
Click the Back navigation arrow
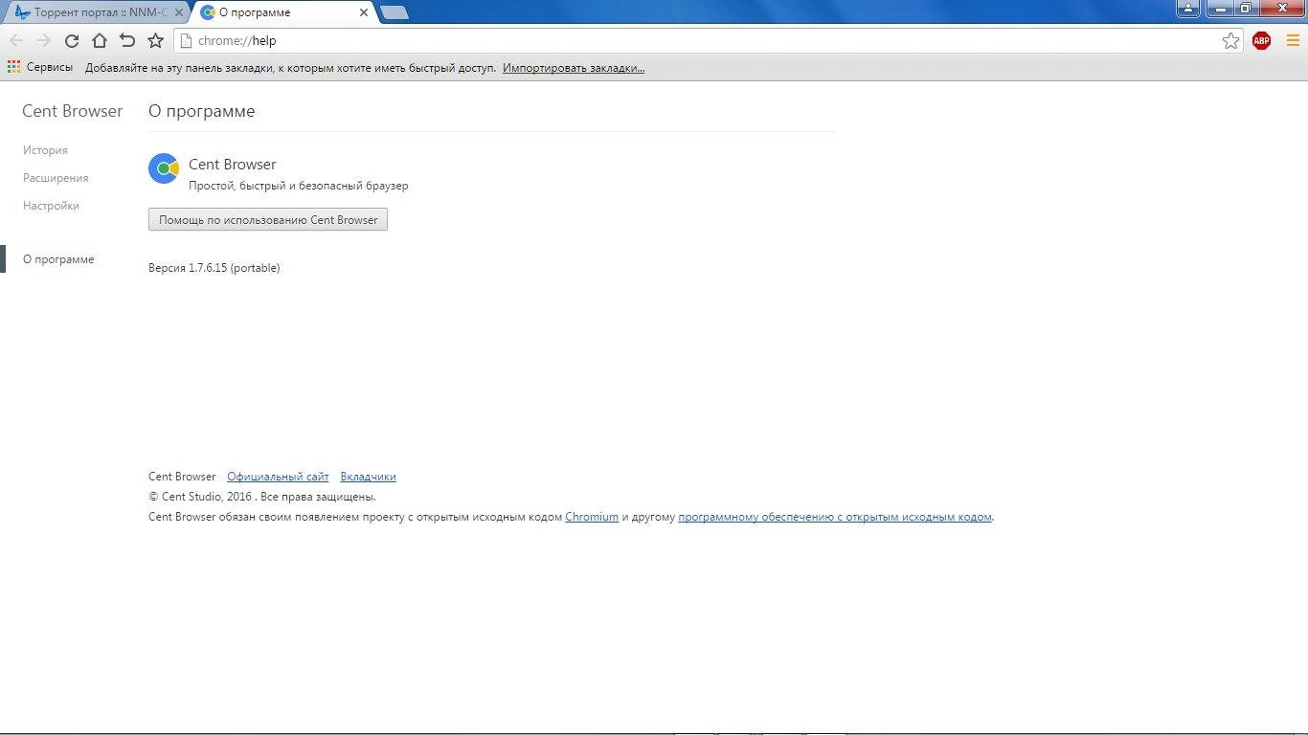click(x=16, y=40)
